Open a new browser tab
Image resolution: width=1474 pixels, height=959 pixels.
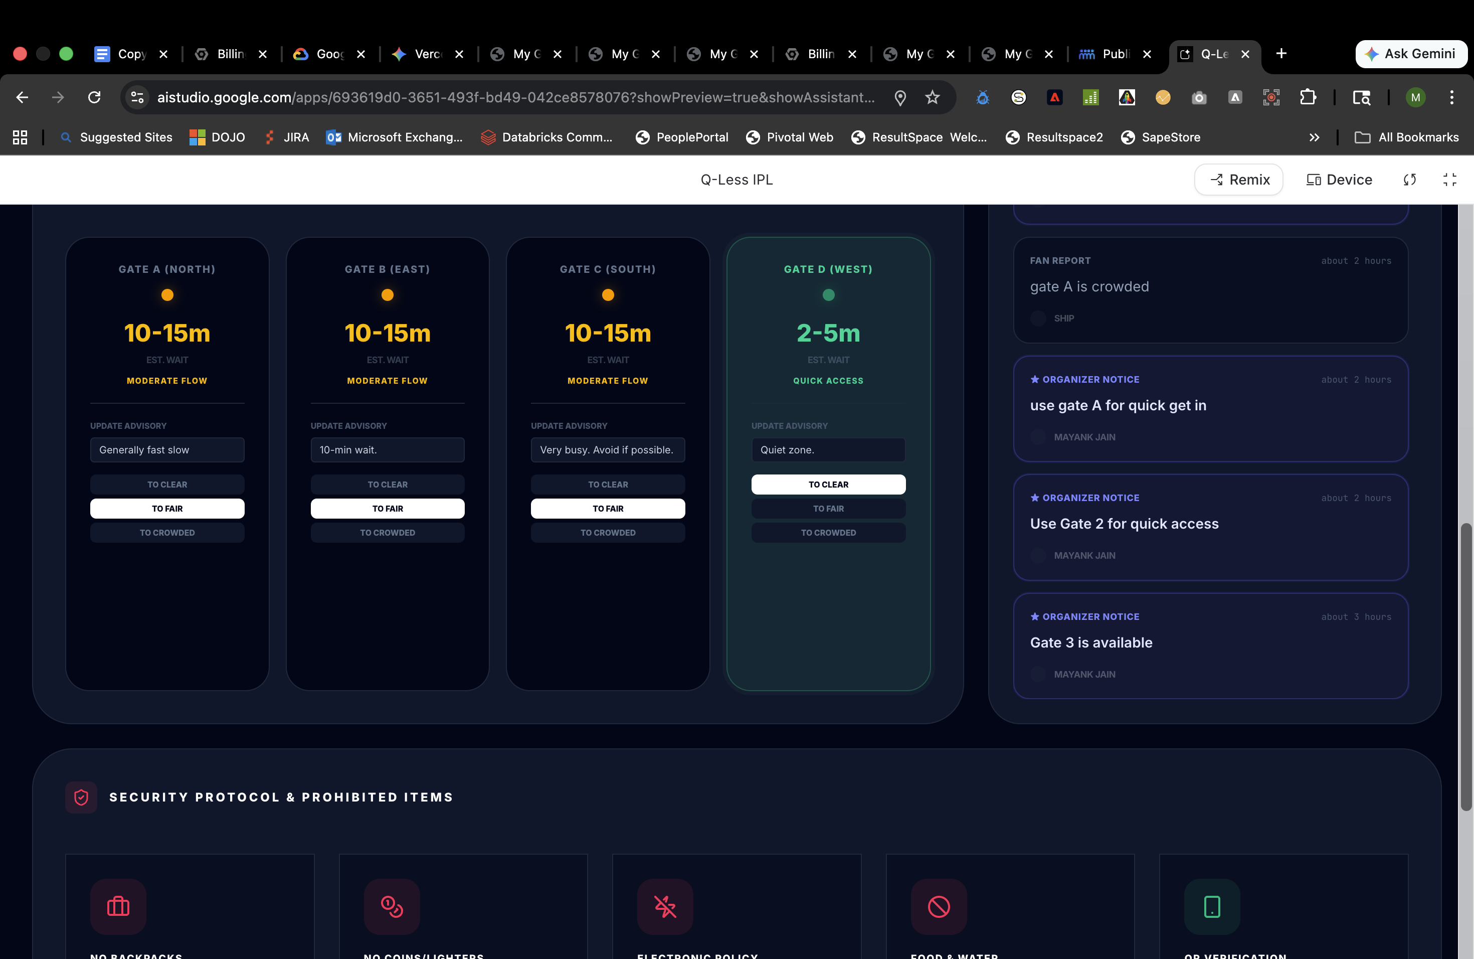[x=1281, y=54]
